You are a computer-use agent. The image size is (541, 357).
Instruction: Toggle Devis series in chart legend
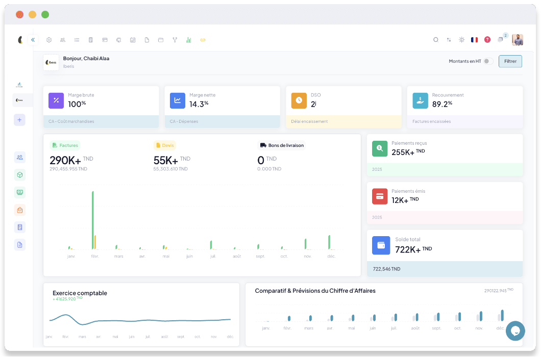pos(165,145)
